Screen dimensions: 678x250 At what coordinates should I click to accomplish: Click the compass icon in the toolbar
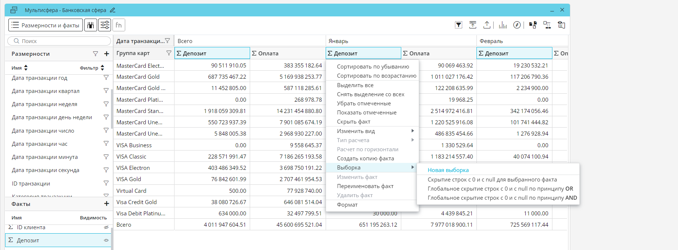[517, 25]
